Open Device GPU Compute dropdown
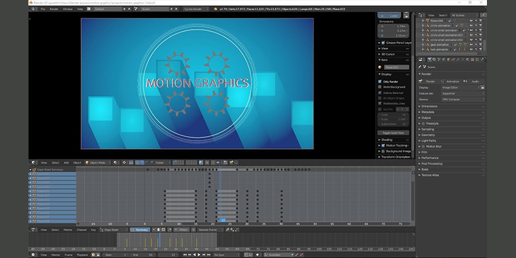 [462, 99]
